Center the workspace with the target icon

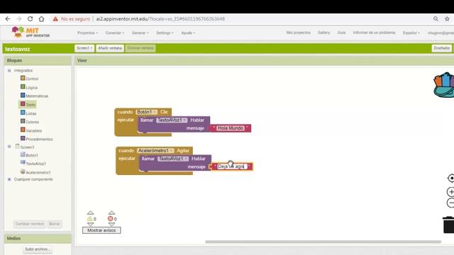click(451, 178)
